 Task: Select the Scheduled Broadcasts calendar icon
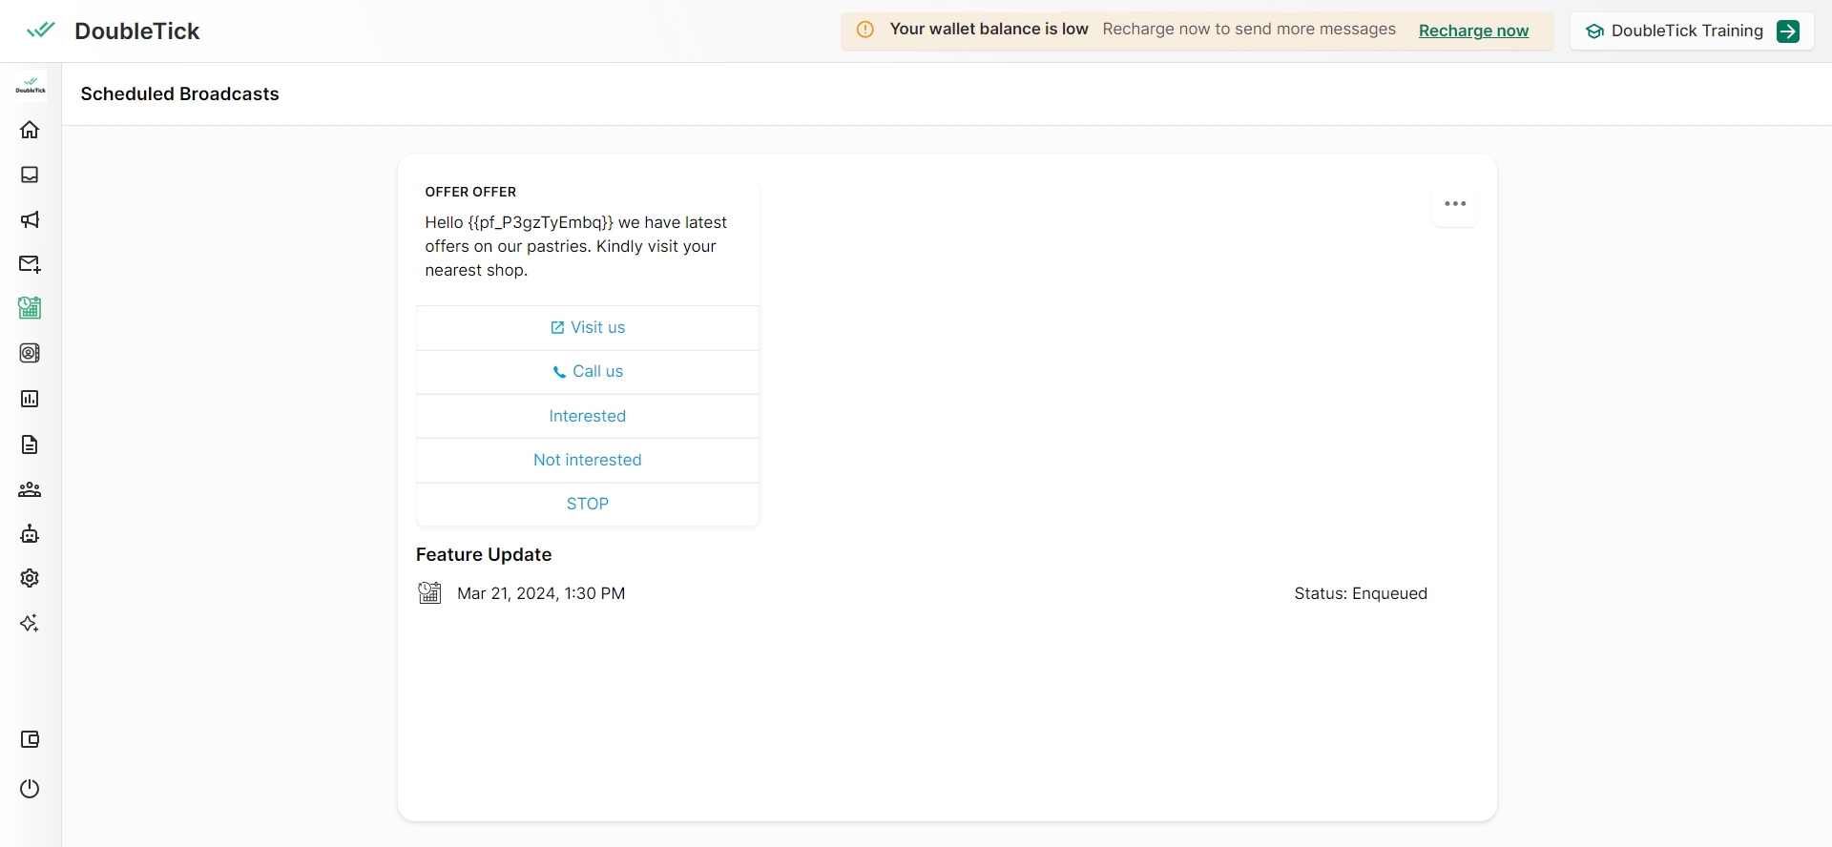[x=30, y=308]
